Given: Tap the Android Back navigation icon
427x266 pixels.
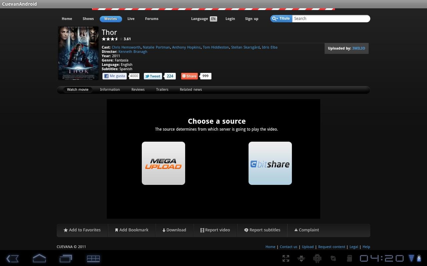Looking at the screenshot, I should coord(12,258).
